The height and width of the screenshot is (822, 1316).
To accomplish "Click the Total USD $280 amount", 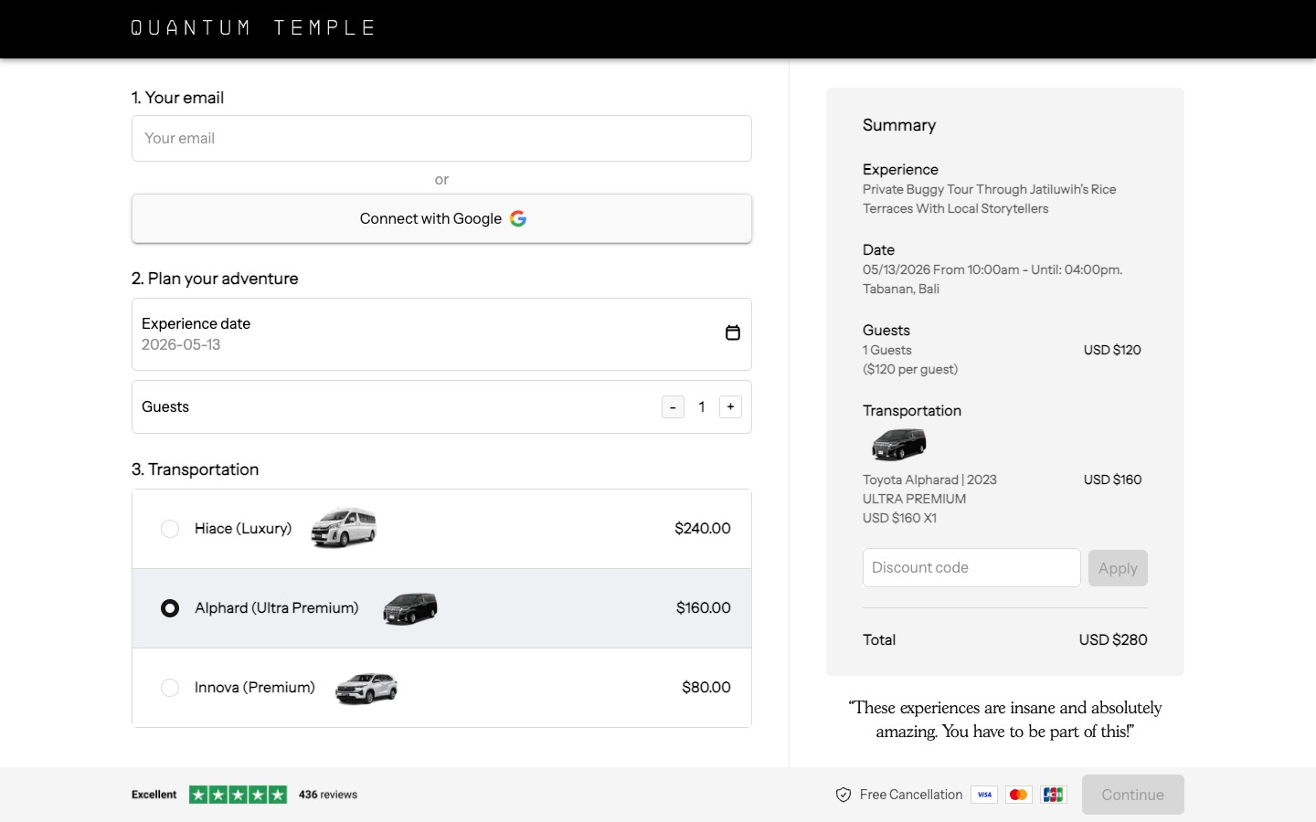I will [x=1113, y=639].
